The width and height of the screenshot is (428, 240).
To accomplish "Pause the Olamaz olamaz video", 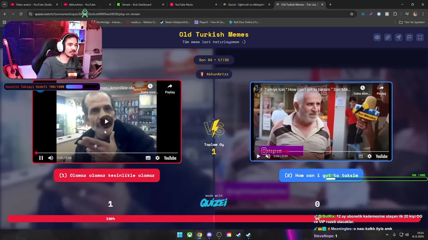I will (41, 158).
